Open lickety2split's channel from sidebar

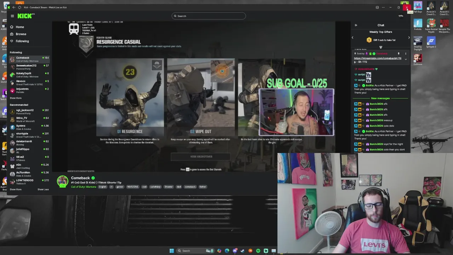pos(29,75)
